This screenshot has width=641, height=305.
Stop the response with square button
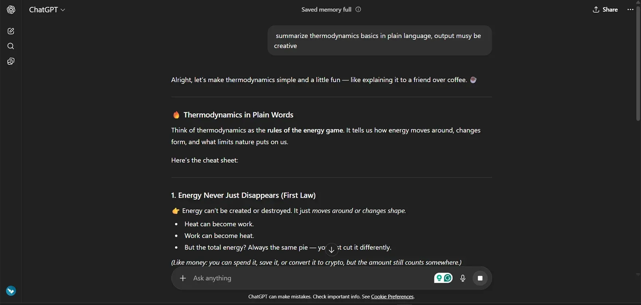[480, 278]
